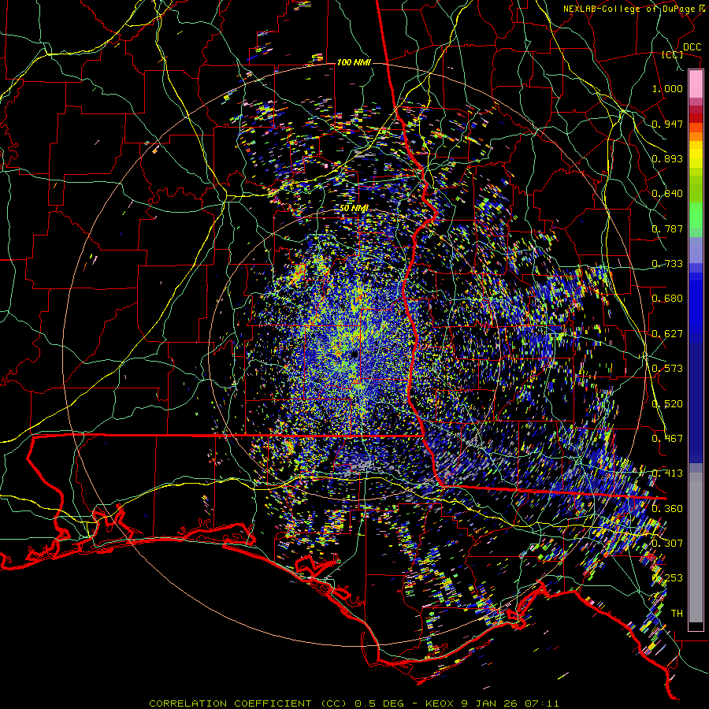Screen dimensions: 709x709
Task: Click the 0.680 legend value
Action: point(667,299)
